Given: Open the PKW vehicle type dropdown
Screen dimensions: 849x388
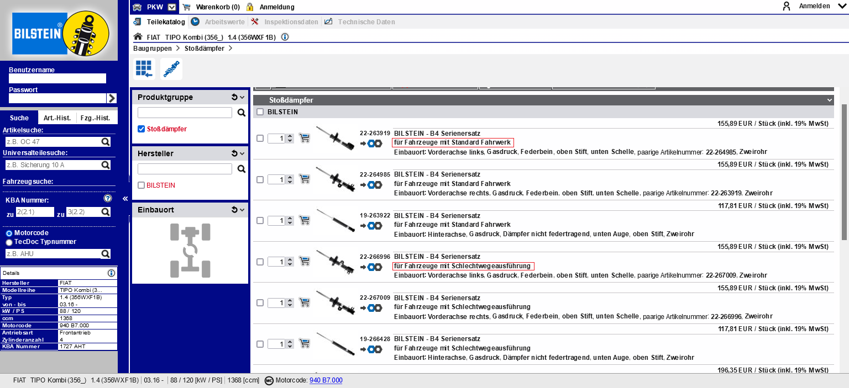Looking at the screenshot, I should pos(172,7).
